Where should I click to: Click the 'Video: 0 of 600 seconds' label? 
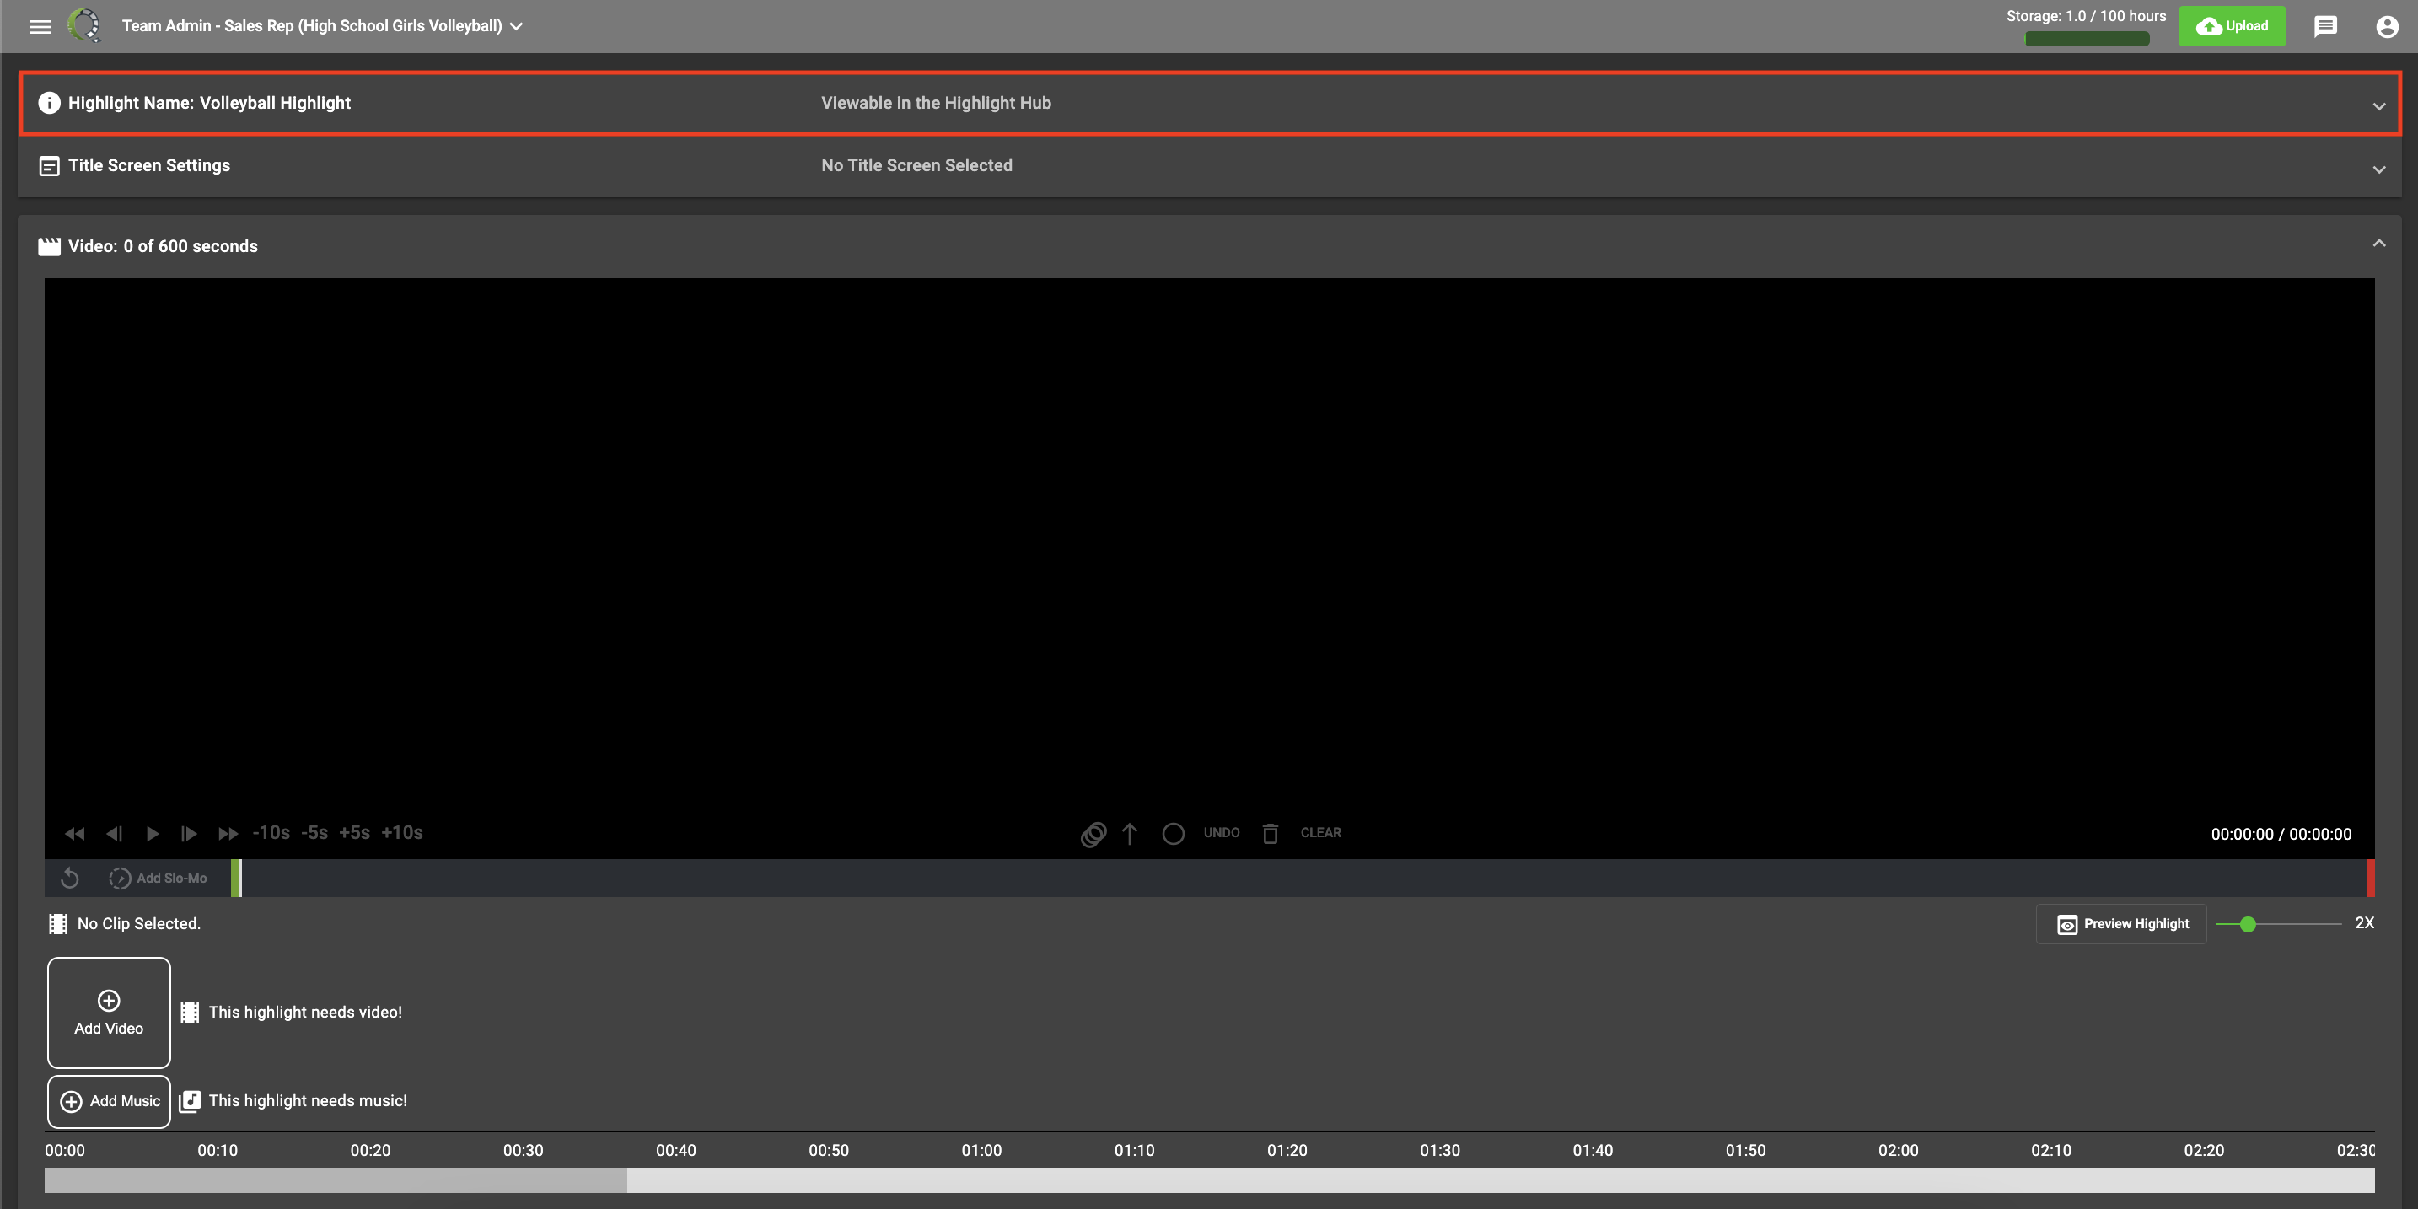[x=163, y=246]
